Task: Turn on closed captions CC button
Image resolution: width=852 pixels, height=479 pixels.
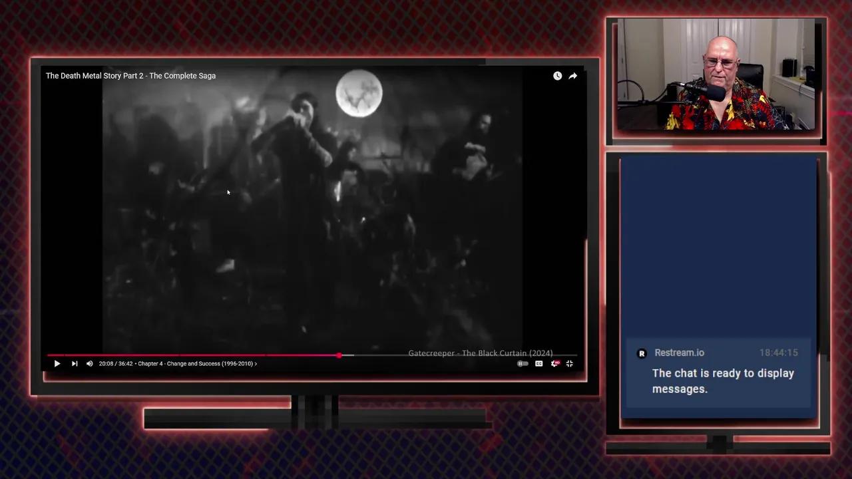Action: (x=539, y=364)
